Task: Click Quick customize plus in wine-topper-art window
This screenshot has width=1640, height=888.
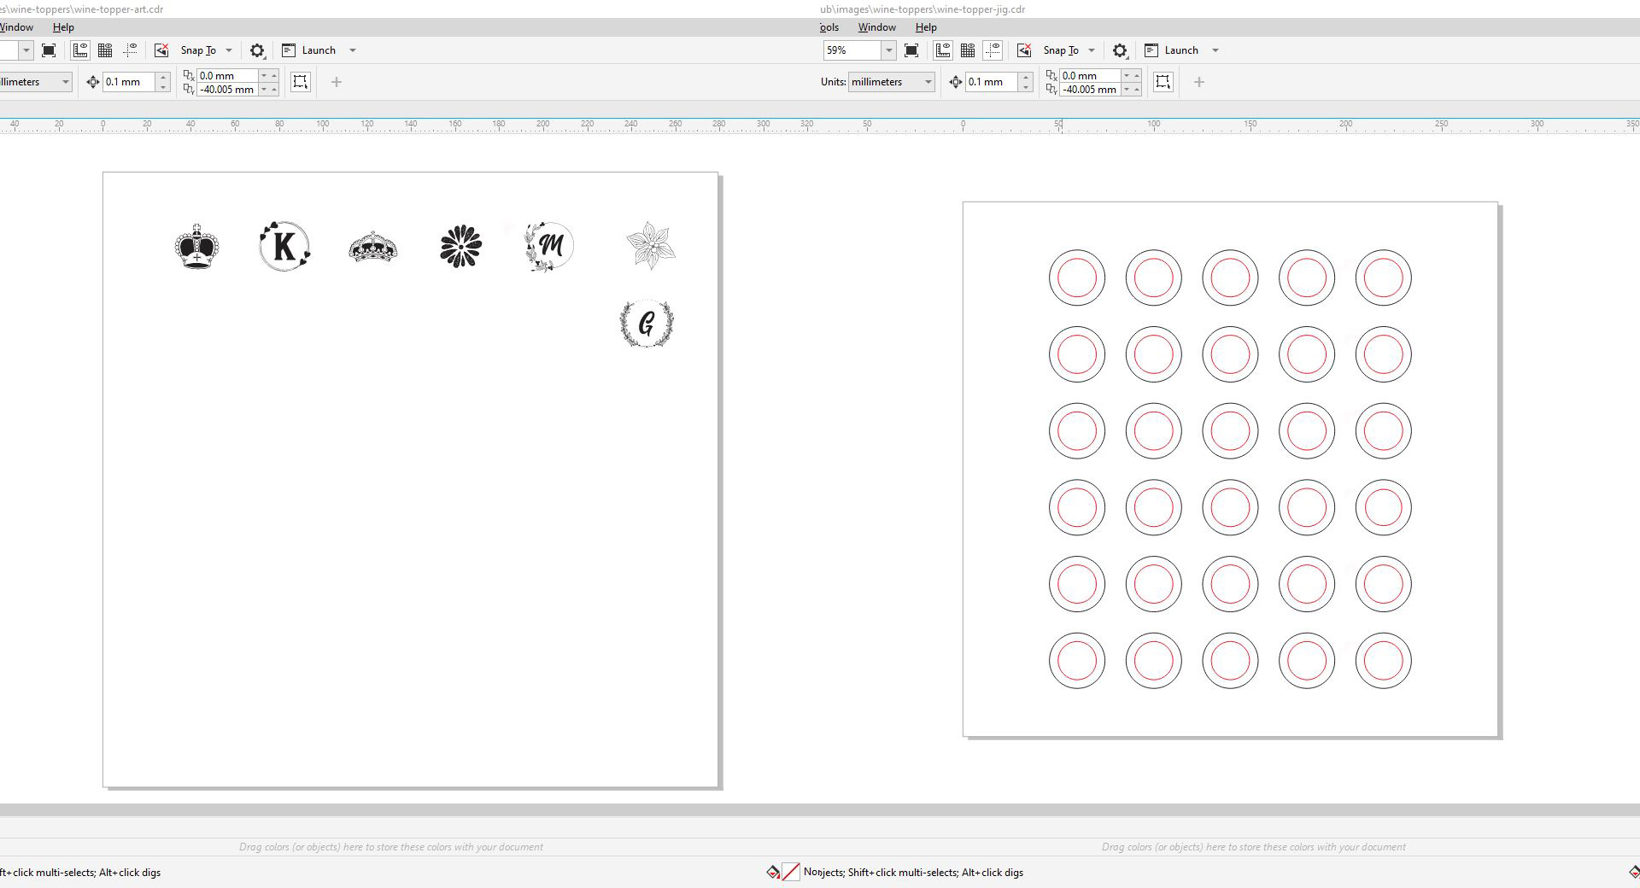Action: point(337,82)
